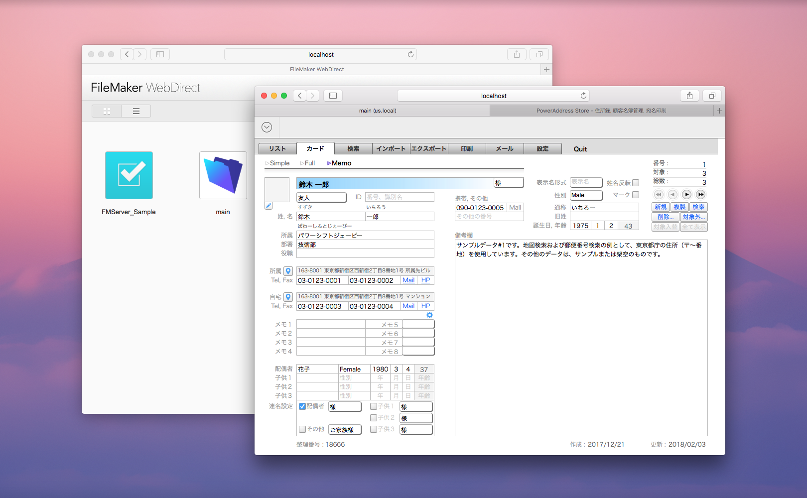Check the 子供3 joint-name checkbox
Viewport: 807px width, 498px height.
374,429
